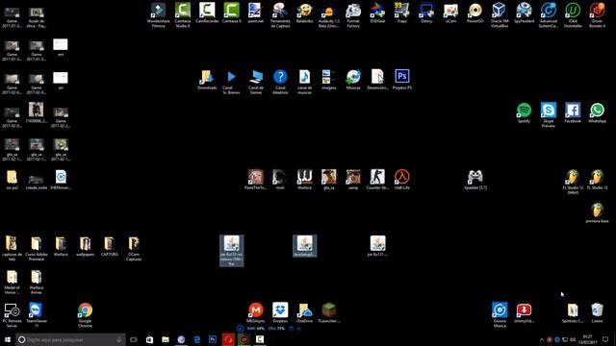Launch Camtasia Studio 8 desktop shortcut
This screenshot has height=346, width=616.
[x=183, y=15]
